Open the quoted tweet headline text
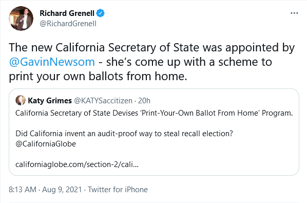The height and width of the screenshot is (203, 307). click(154, 113)
